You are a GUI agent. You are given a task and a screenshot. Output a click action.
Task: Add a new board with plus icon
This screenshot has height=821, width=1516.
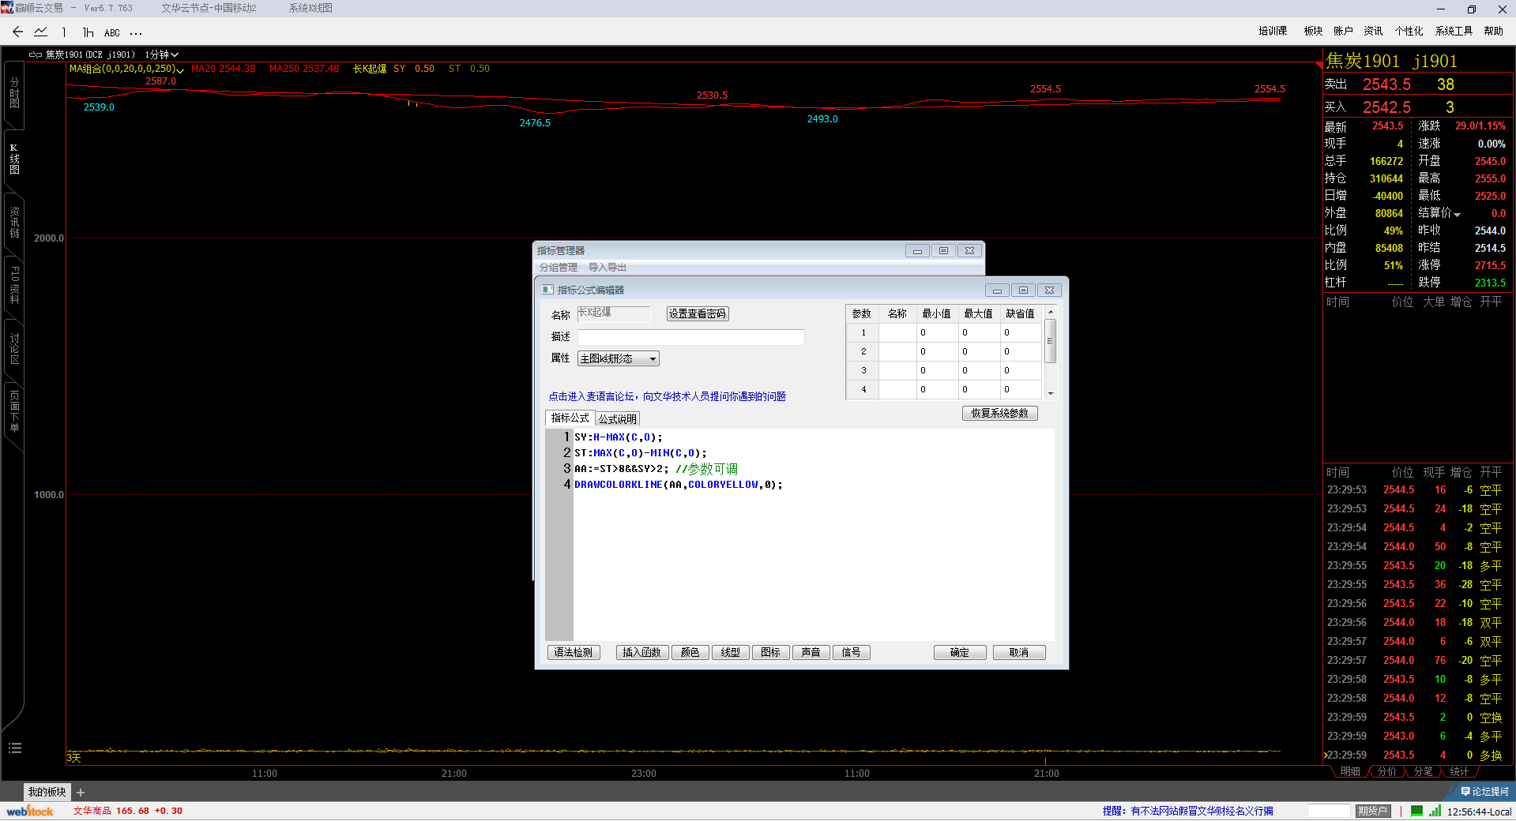coord(81,792)
